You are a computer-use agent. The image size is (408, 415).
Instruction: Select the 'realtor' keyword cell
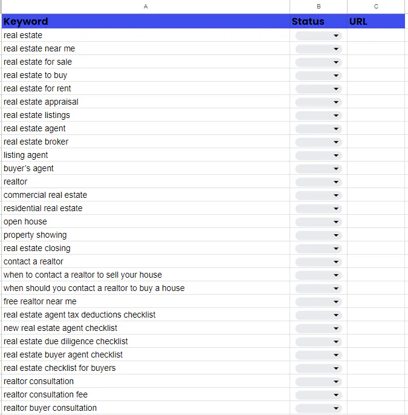[x=146, y=181]
